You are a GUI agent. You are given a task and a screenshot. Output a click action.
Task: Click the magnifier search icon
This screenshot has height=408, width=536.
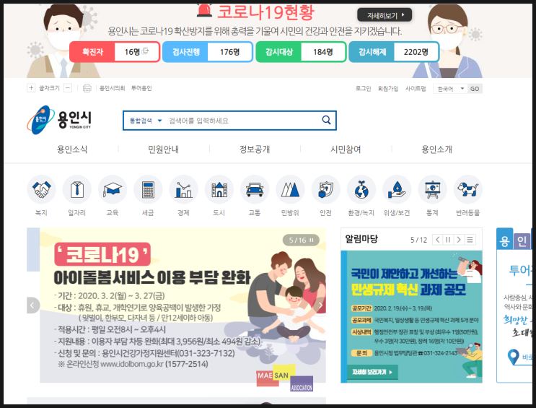327,120
